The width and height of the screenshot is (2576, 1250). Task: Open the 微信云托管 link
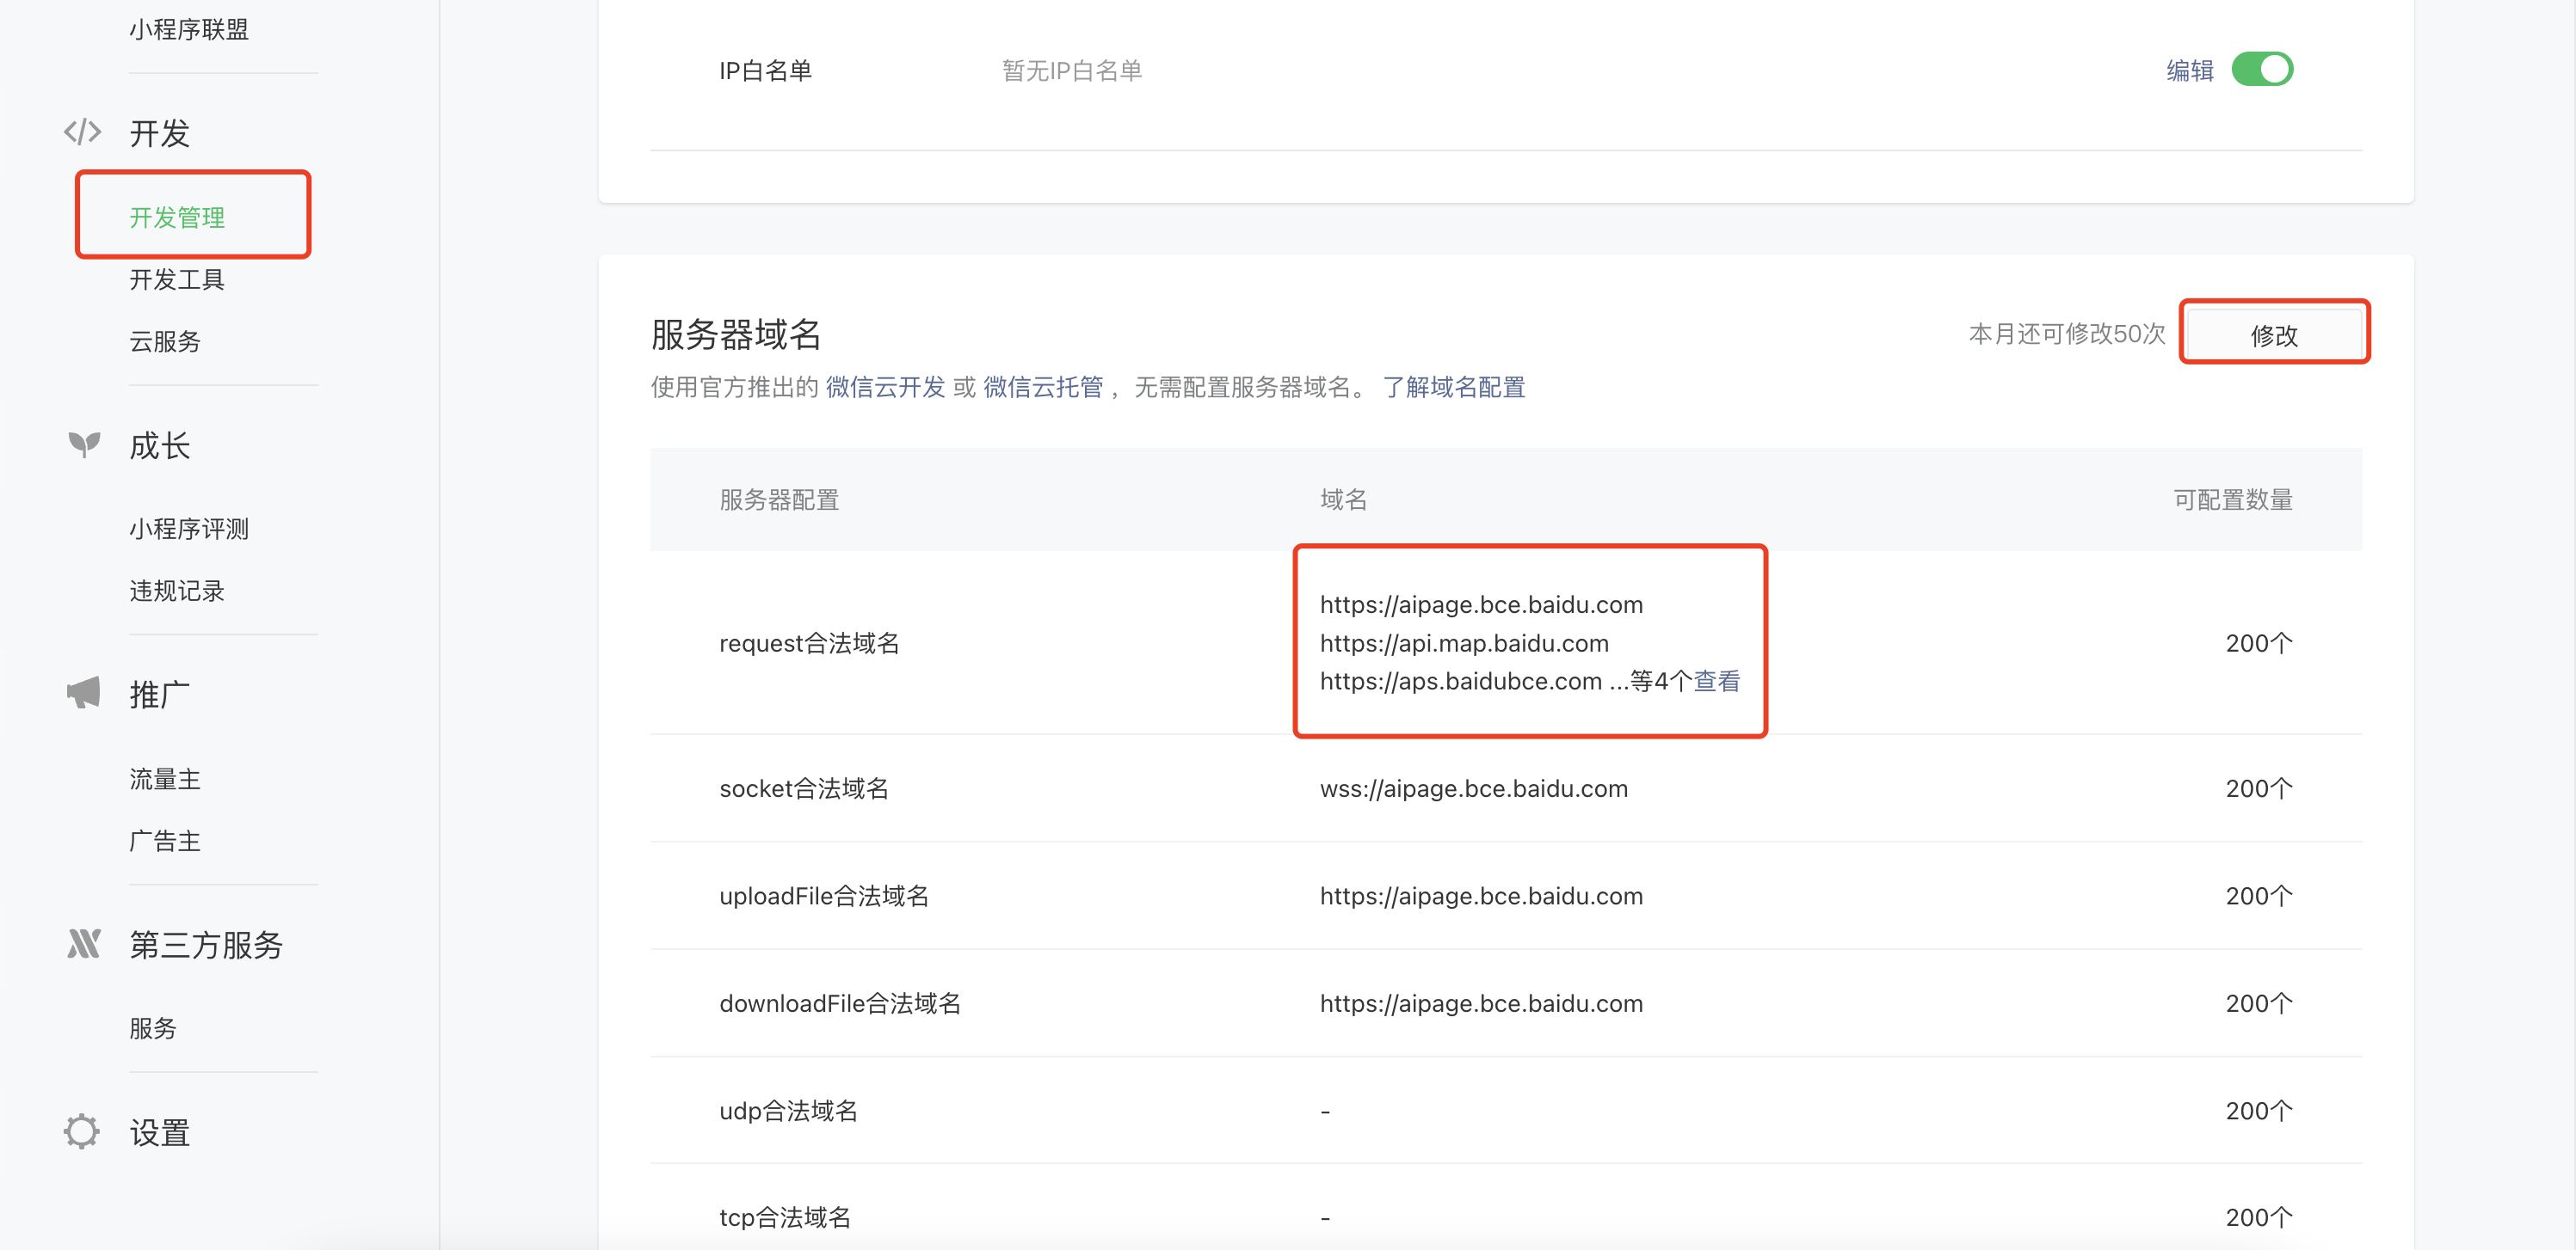(x=1042, y=387)
